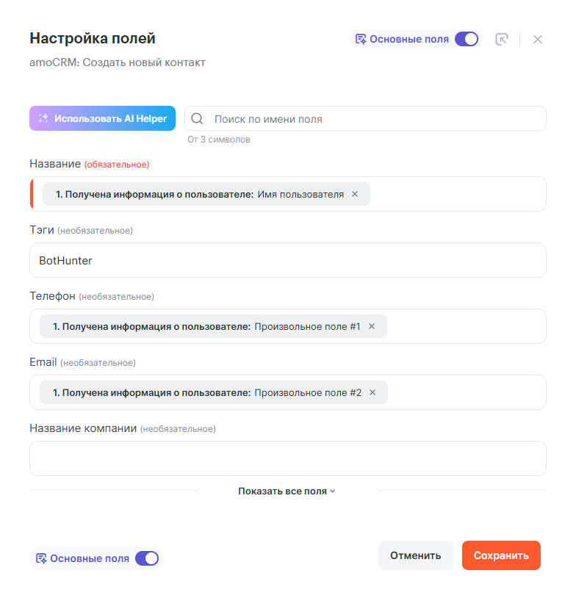Screen dimensions: 576x598
Task: Close the field settings dialog
Action: pos(538,40)
